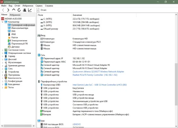Select the Тесты folder icon
Screen dimensions: 178x128
click(6, 87)
